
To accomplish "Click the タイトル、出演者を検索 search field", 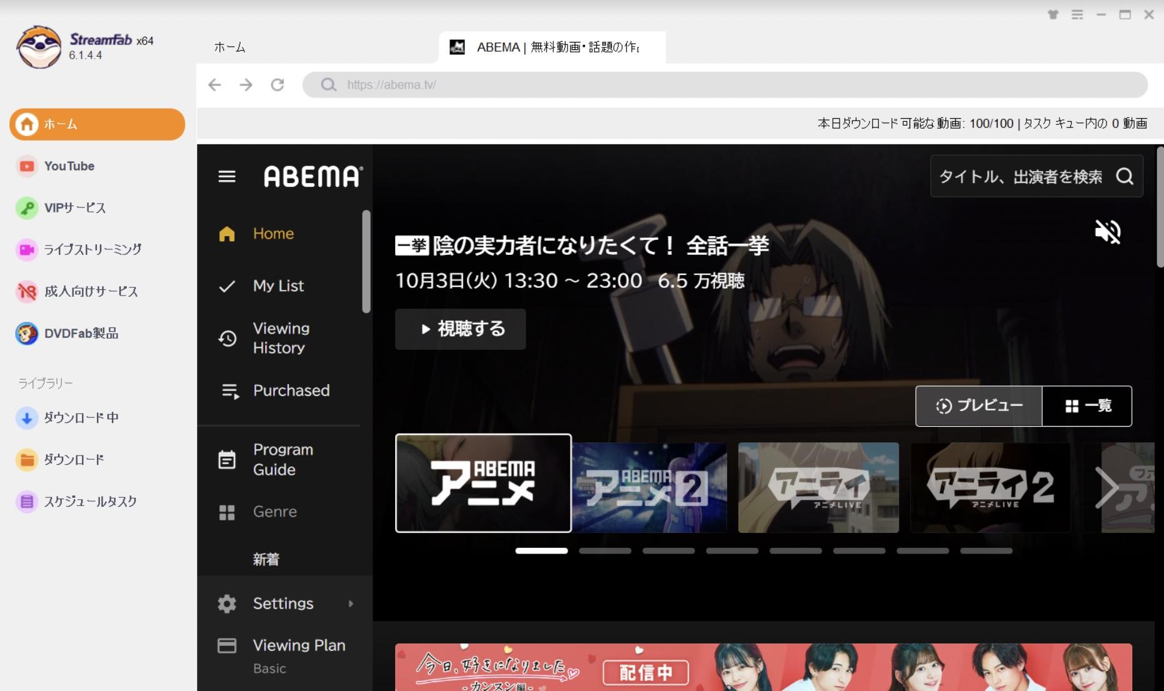I will pos(1036,177).
